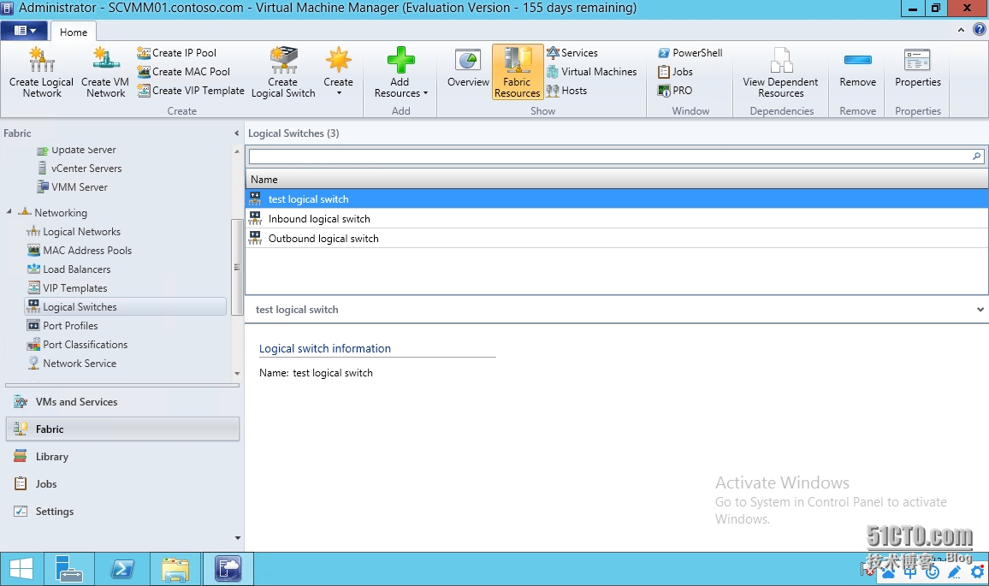Click View Dependent Resources
The width and height of the screenshot is (989, 586).
pos(781,72)
